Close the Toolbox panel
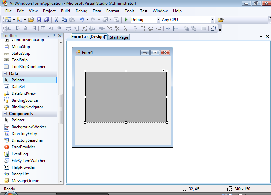The width and height of the screenshot is (271, 195). coord(60,36)
